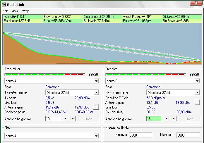Viewport: 204px width, 143px height.
Task: Click the 16,95 dBd receiver gain value
Action: click(x=183, y=103)
